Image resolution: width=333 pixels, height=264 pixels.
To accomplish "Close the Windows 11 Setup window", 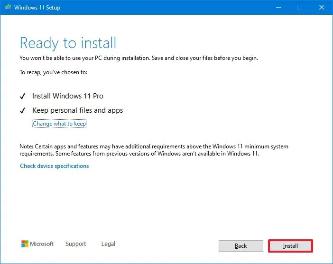I will pos(322,7).
